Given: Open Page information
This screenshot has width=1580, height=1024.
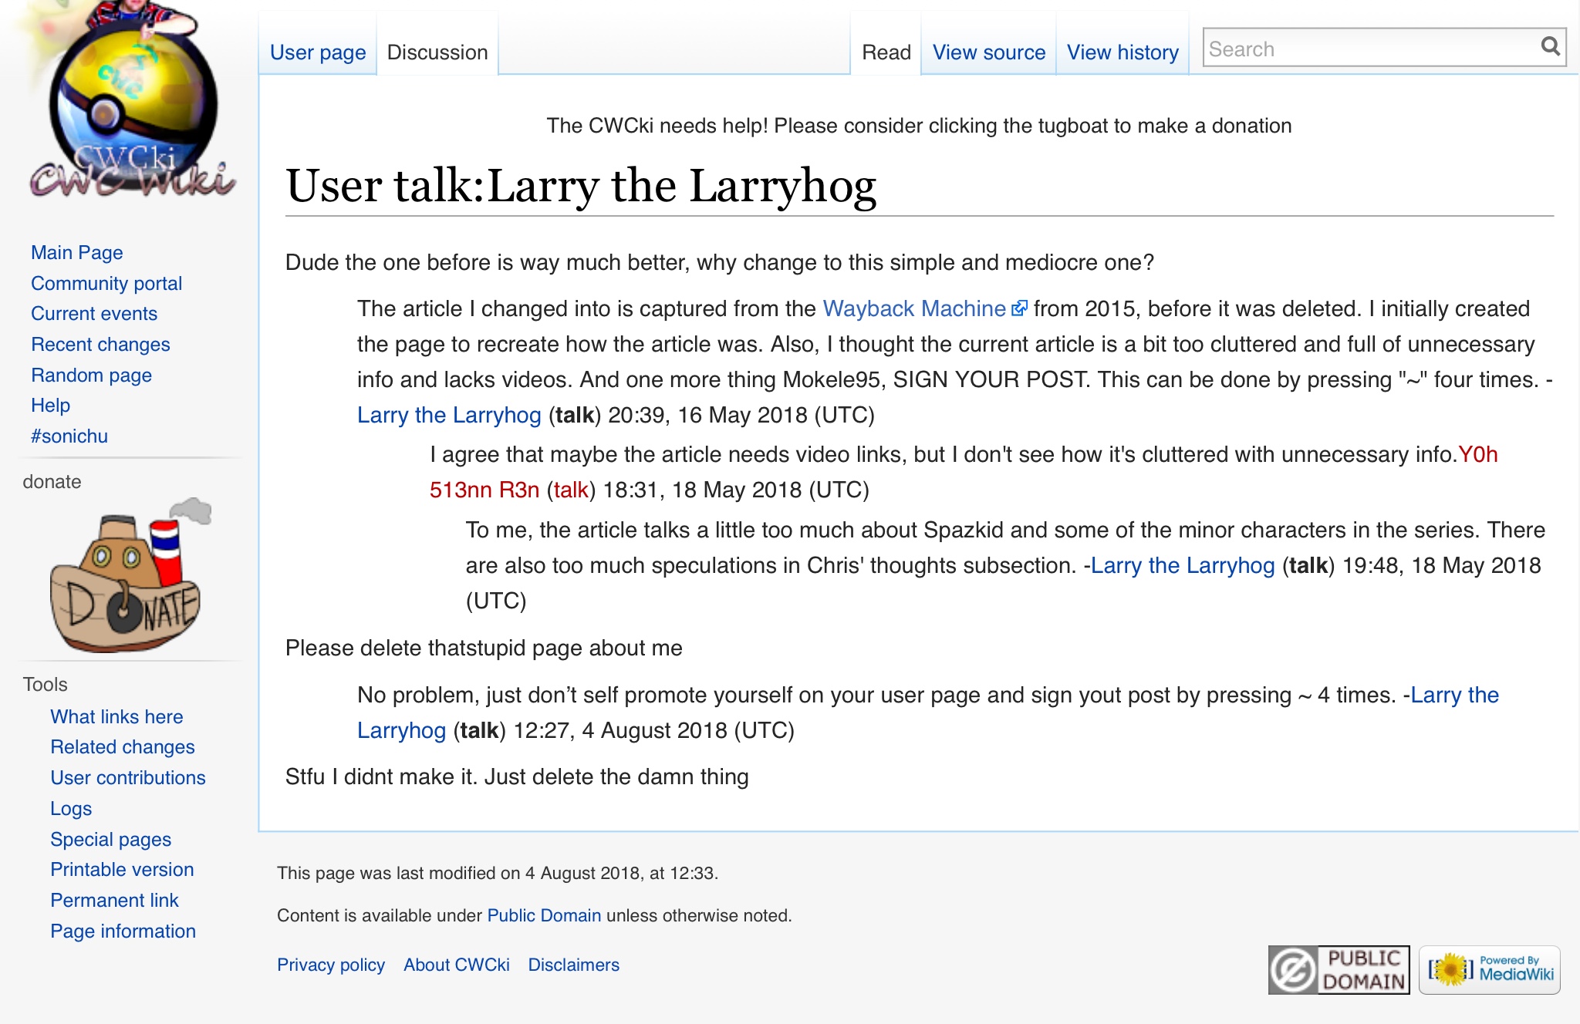Looking at the screenshot, I should tap(123, 931).
